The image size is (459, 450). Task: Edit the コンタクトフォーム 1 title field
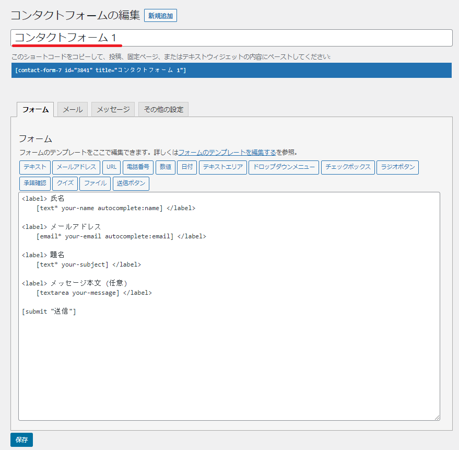pos(231,38)
